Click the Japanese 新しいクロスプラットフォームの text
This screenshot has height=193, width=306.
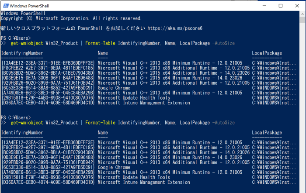click(x=38, y=28)
